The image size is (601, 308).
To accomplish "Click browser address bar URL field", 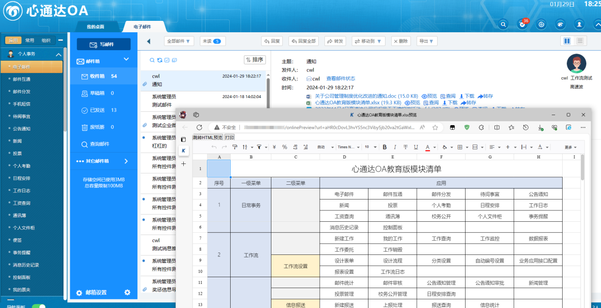I will coord(327,127).
